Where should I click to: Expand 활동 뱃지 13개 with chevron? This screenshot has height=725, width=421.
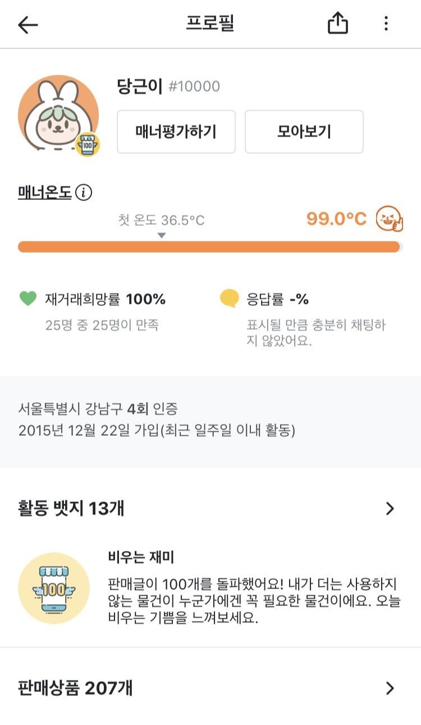(390, 509)
